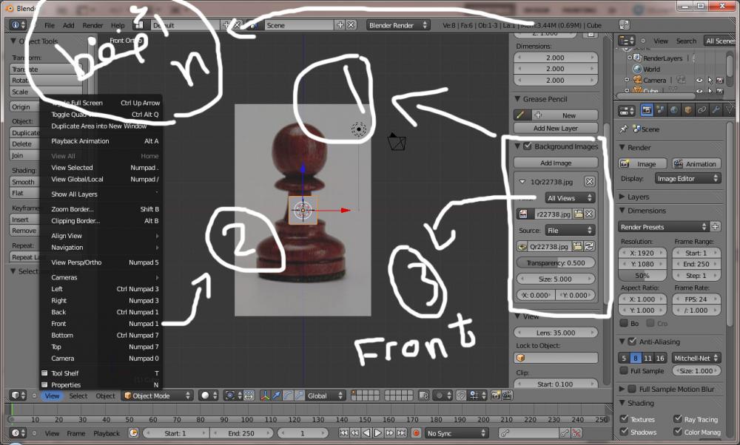Open the Global orientation dropdown
The height and width of the screenshot is (445, 740).
(x=325, y=395)
